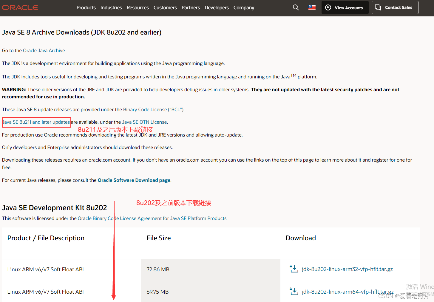Open the Developers menu

point(217,7)
